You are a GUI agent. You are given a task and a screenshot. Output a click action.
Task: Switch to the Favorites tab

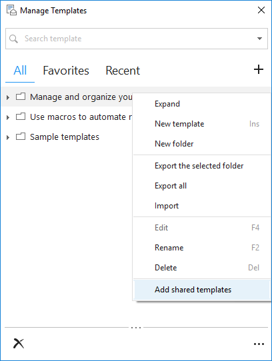pyautogui.click(x=66, y=71)
